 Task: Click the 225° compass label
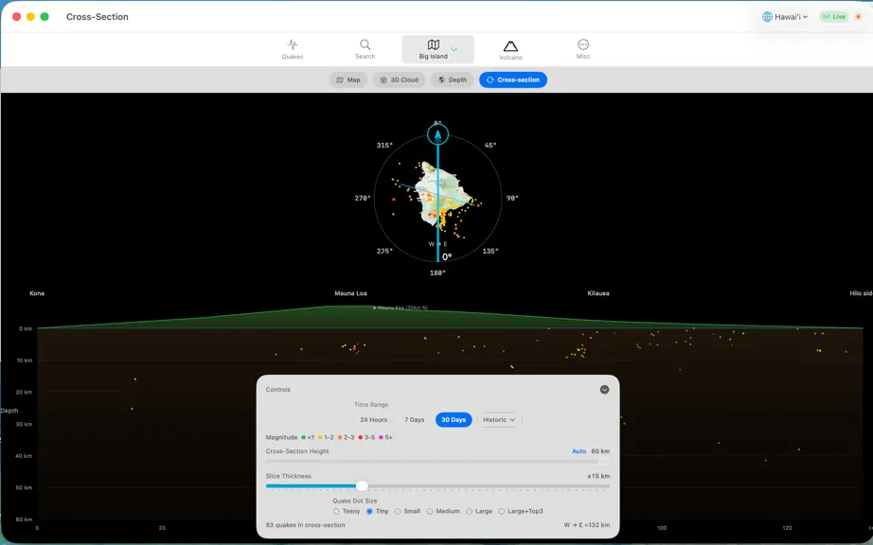(x=384, y=252)
